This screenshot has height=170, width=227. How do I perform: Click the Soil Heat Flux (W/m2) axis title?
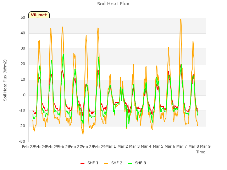pos(5,80)
